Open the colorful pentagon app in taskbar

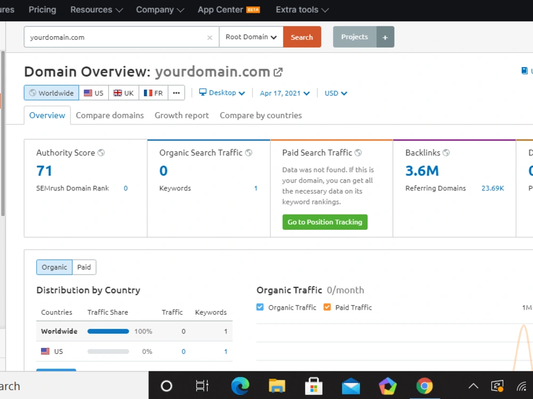(x=388, y=386)
